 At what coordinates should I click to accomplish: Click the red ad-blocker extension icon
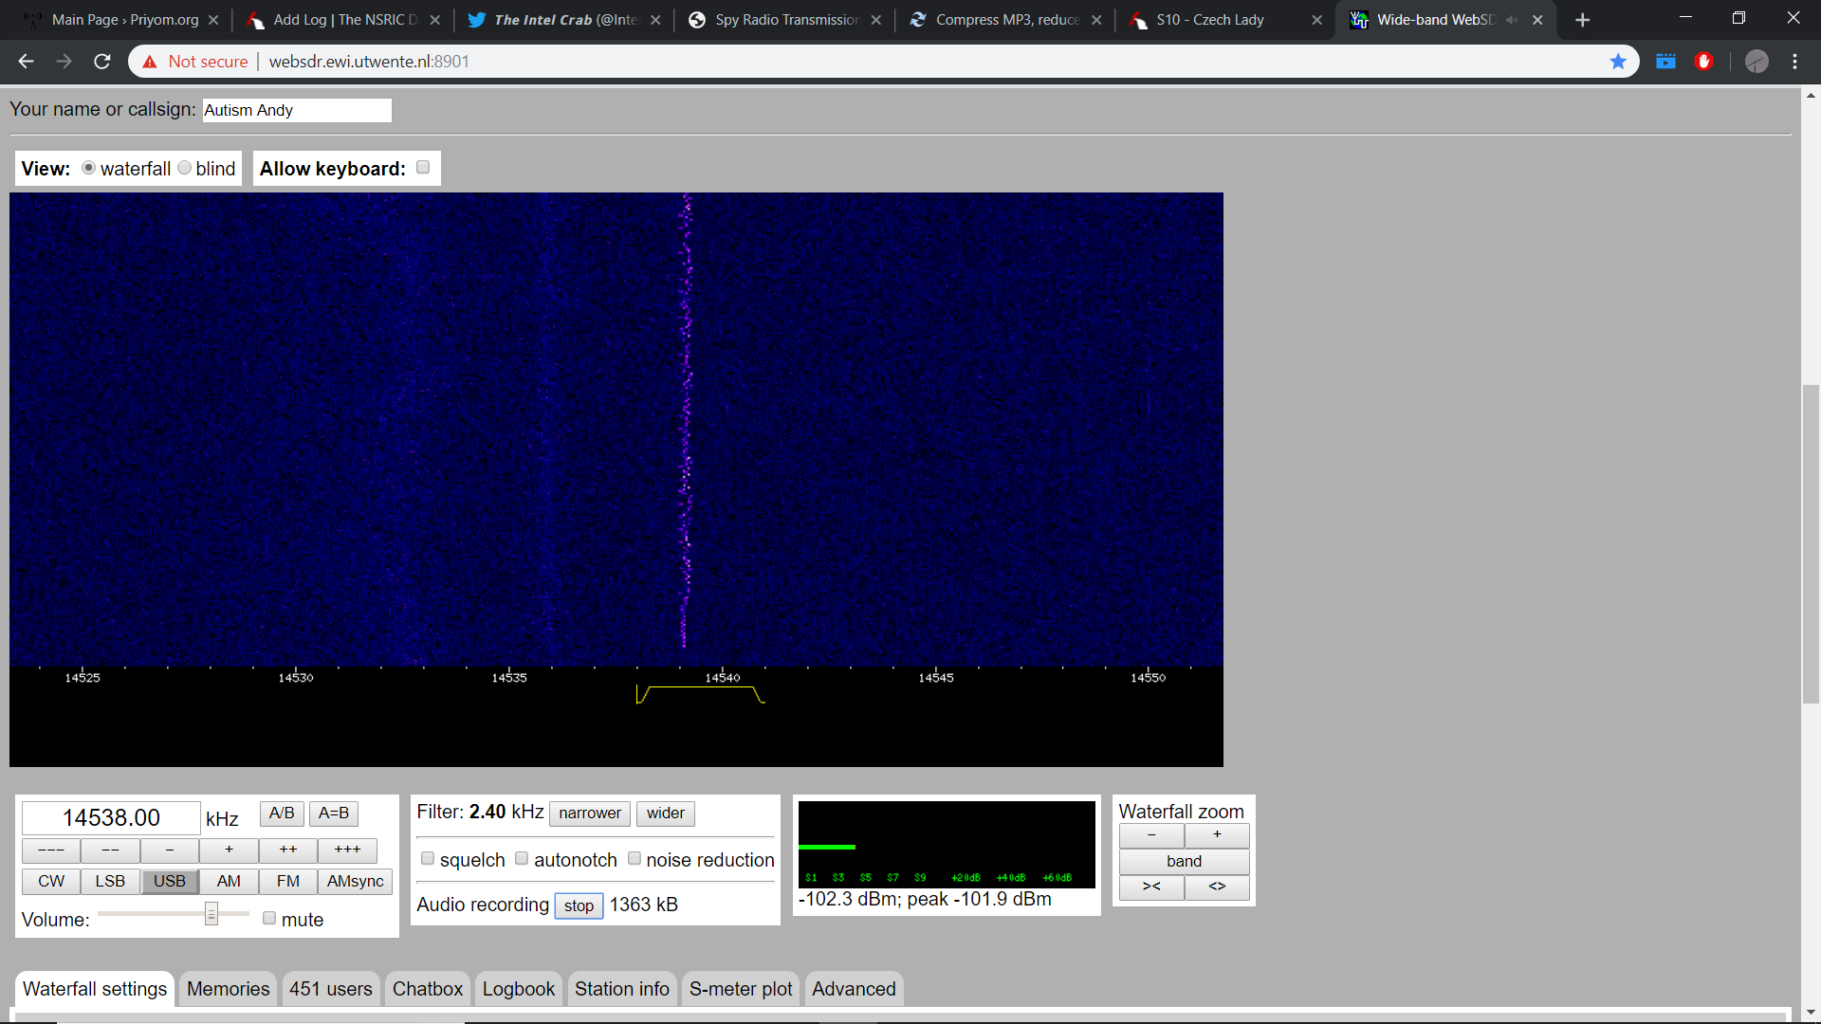(1703, 62)
